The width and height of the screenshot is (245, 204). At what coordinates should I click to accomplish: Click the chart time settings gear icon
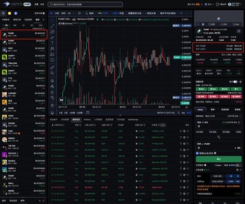187,107
